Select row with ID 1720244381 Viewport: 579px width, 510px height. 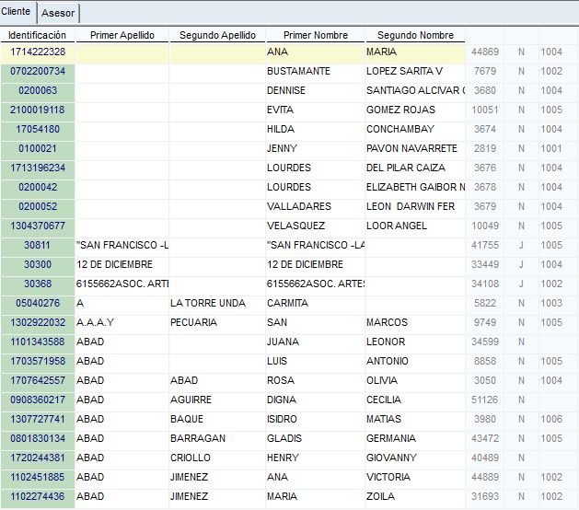click(38, 458)
